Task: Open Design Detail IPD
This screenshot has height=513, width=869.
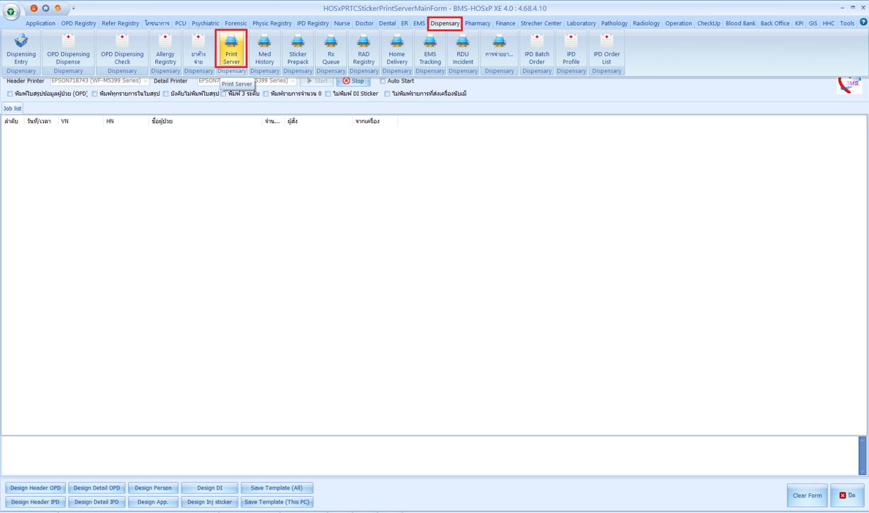Action: 97,502
